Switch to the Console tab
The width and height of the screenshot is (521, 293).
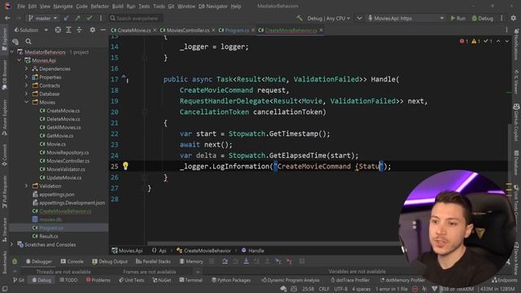(72, 261)
